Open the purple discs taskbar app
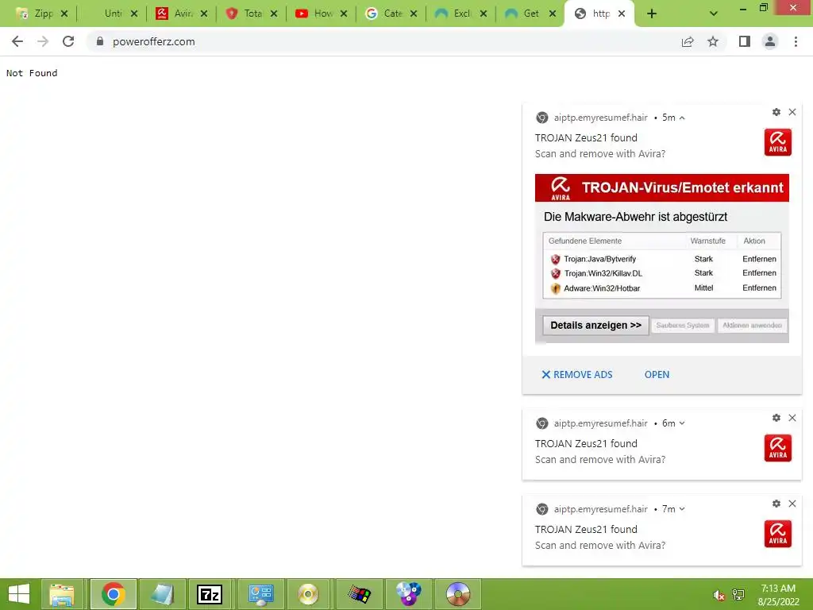This screenshot has height=610, width=813. [408, 594]
